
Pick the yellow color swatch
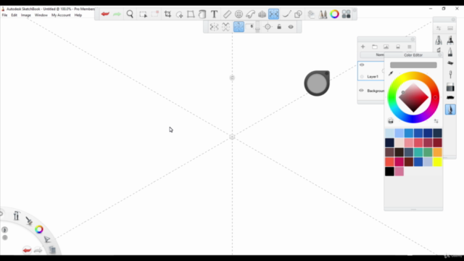437,162
